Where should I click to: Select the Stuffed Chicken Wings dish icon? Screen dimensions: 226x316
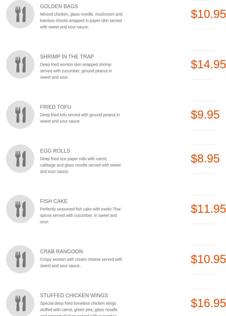click(x=20, y=303)
